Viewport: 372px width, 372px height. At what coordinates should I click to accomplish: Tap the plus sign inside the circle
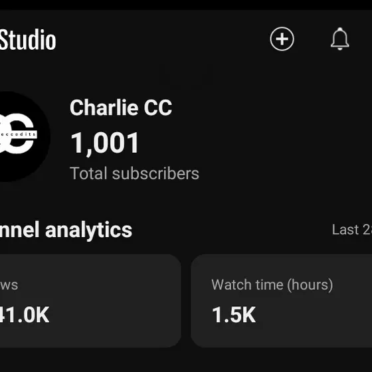tap(282, 39)
